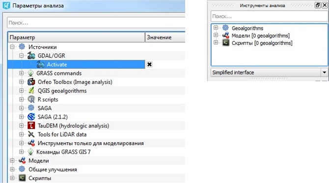
Task: Expand the GRASS commands node
Action: tap(22, 73)
